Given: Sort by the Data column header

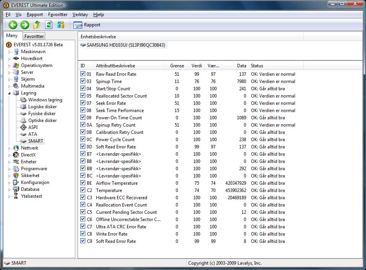Looking at the screenshot, I should click(235, 66).
